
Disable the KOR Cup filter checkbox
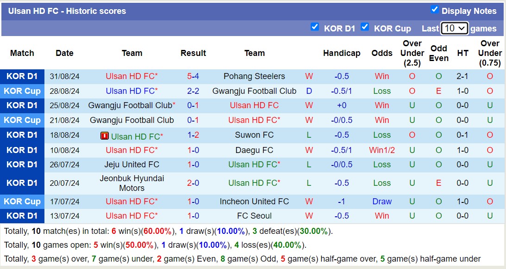click(x=365, y=27)
